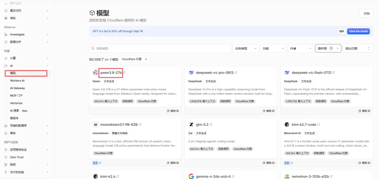This screenshot has height=179, width=379.
Task: Open the kimi-k2.6 external link icon
Action: 118,177
